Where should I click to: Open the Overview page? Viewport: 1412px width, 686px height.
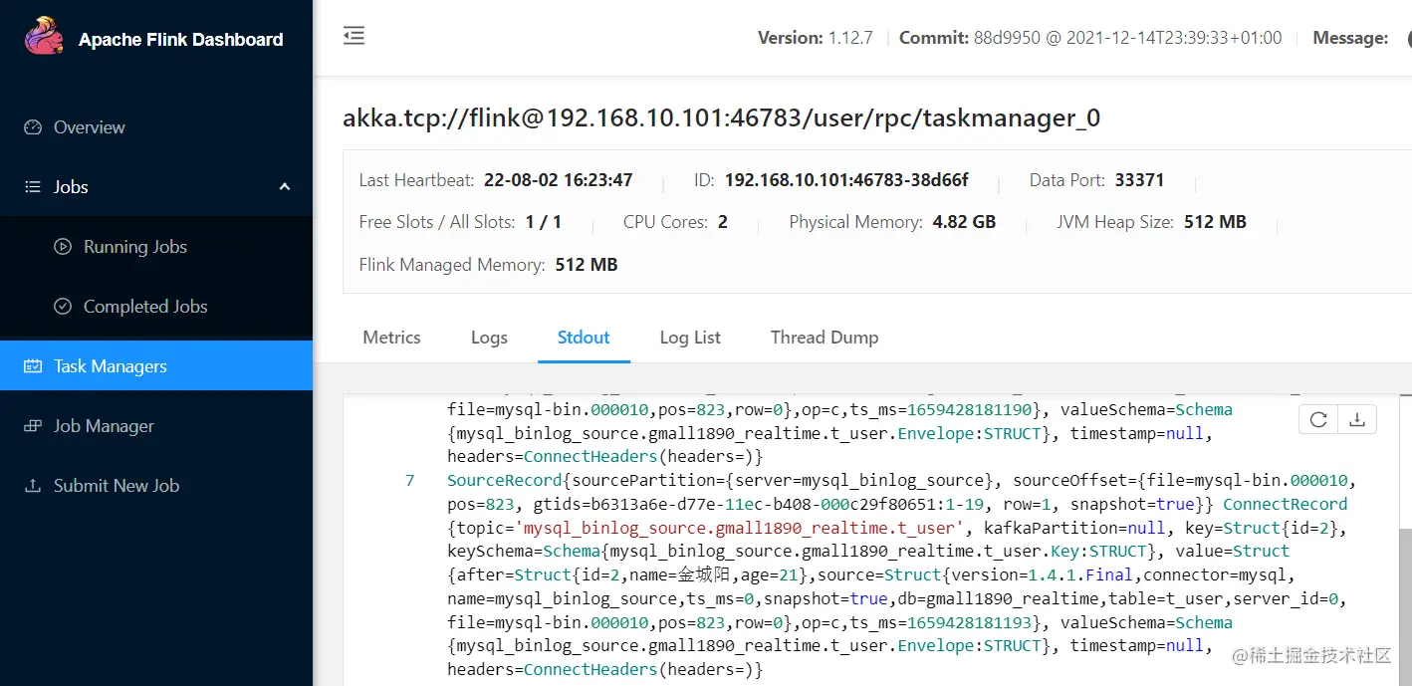(156, 127)
